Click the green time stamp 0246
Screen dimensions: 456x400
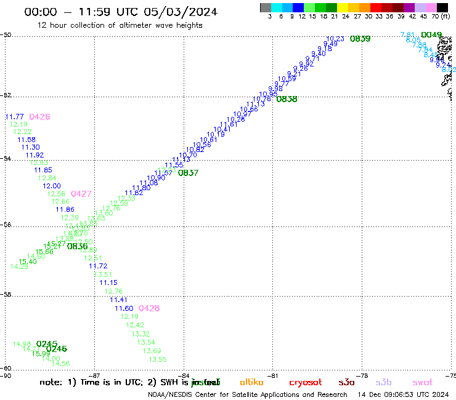tap(57, 348)
